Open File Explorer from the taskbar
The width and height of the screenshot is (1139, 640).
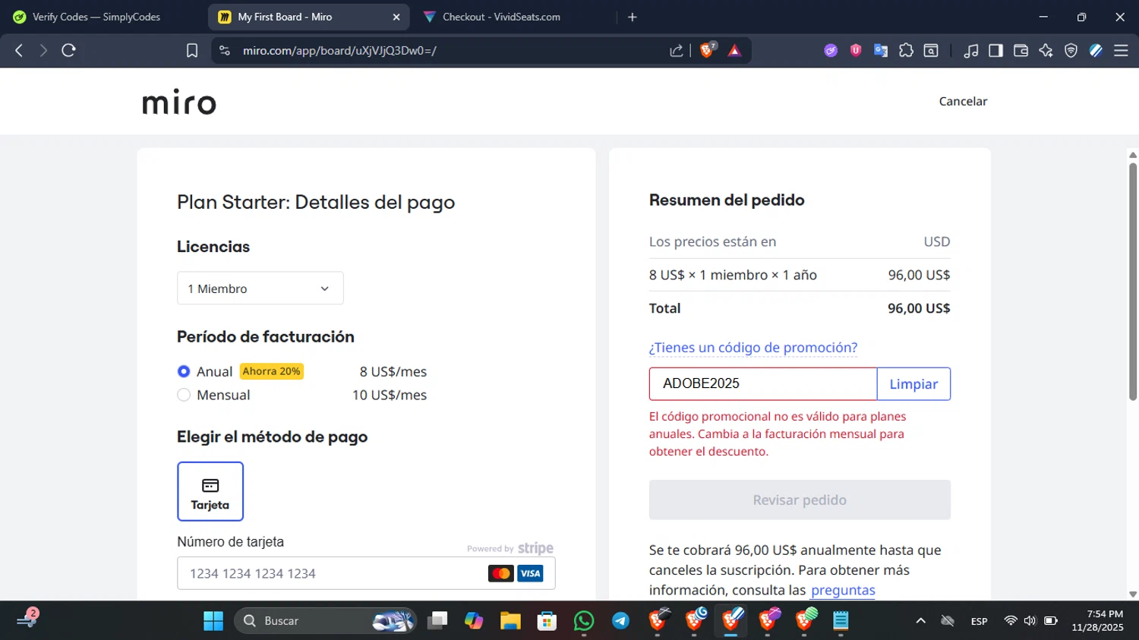[x=510, y=621]
